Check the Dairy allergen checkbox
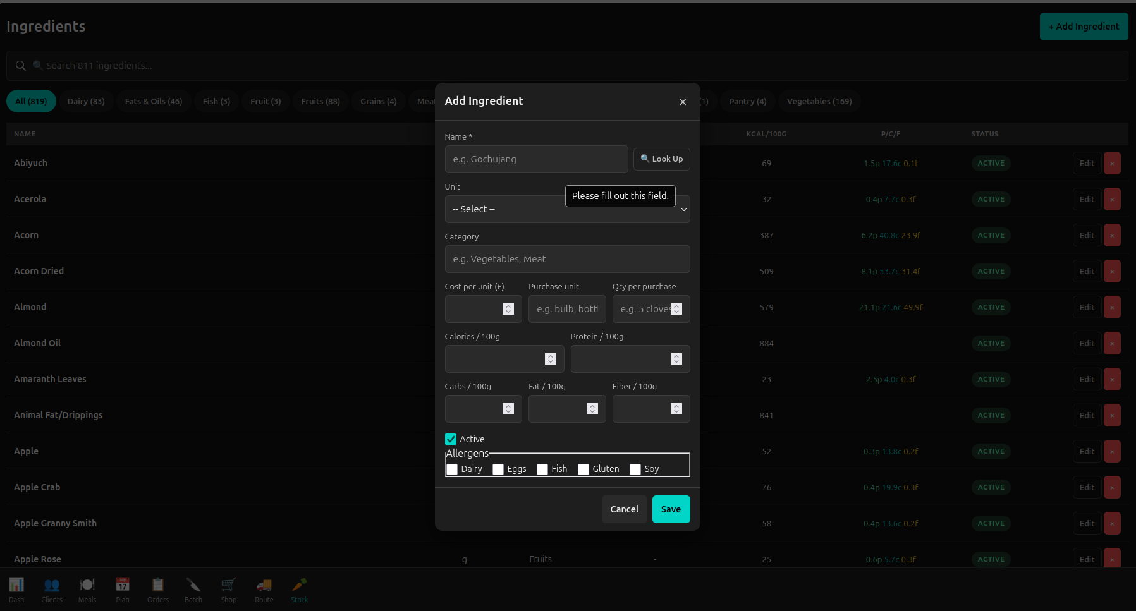 coord(452,469)
